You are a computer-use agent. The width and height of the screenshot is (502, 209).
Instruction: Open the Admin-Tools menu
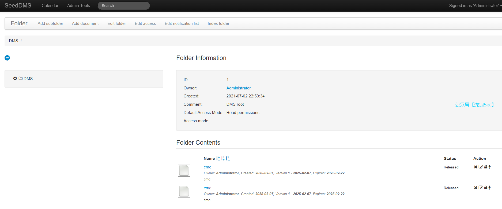(78, 6)
